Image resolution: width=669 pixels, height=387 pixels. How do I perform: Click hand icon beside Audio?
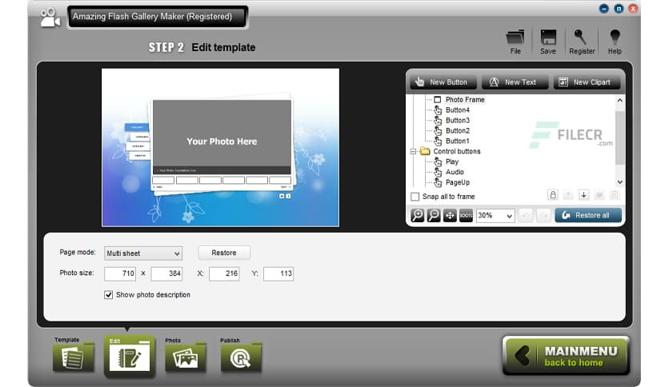438,172
